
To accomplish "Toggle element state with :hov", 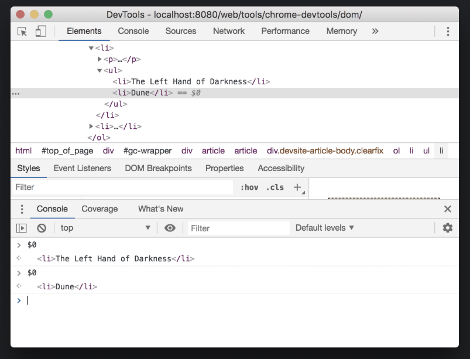I will 250,186.
